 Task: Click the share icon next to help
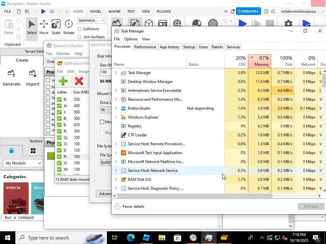(273, 11)
